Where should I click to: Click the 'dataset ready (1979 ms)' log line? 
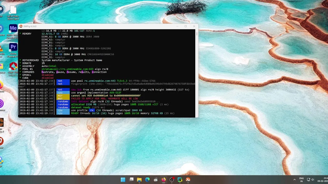tap(62, 107)
